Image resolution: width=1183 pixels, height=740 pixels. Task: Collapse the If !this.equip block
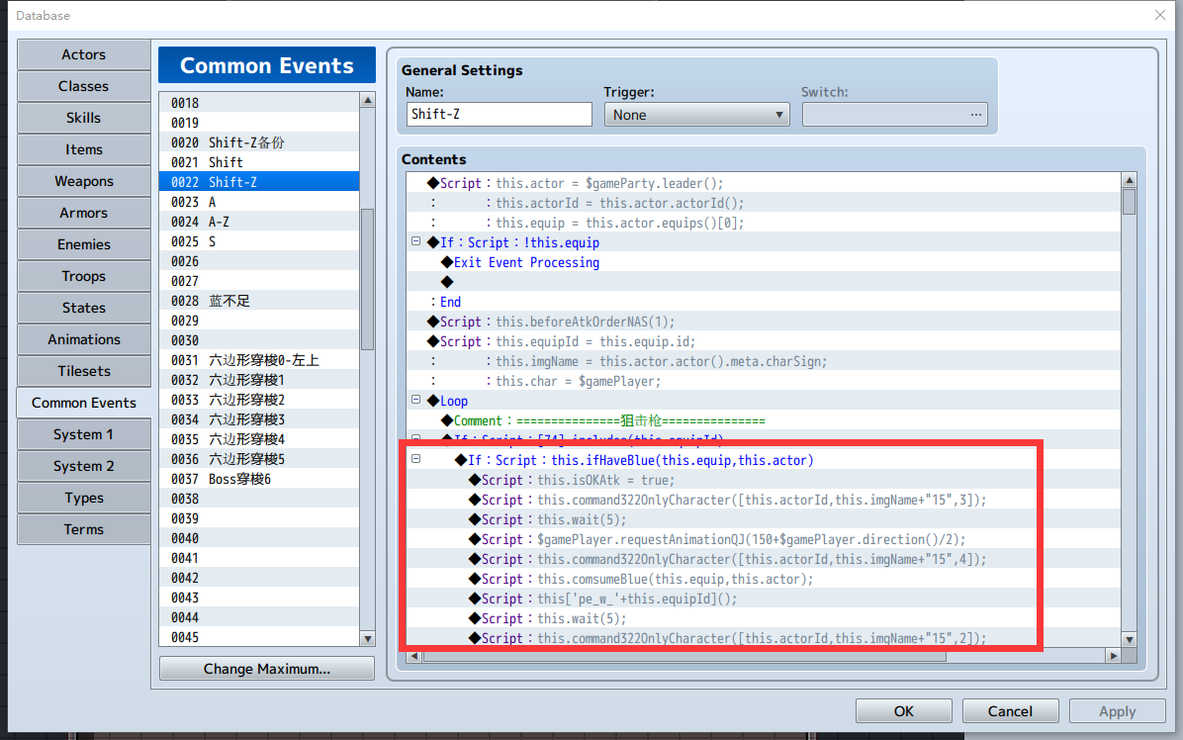pos(415,241)
